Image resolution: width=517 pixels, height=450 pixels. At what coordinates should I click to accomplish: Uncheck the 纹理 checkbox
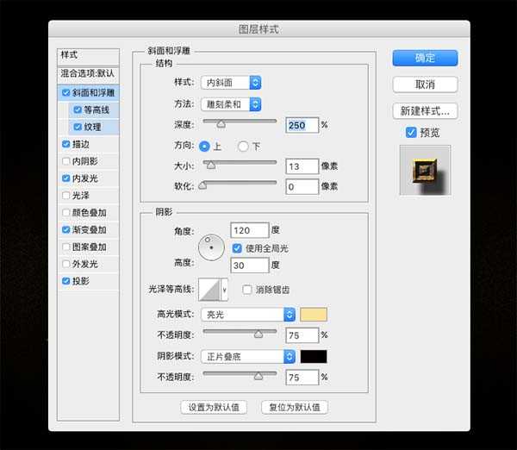78,127
